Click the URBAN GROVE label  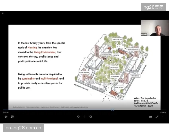click(x=114, y=68)
